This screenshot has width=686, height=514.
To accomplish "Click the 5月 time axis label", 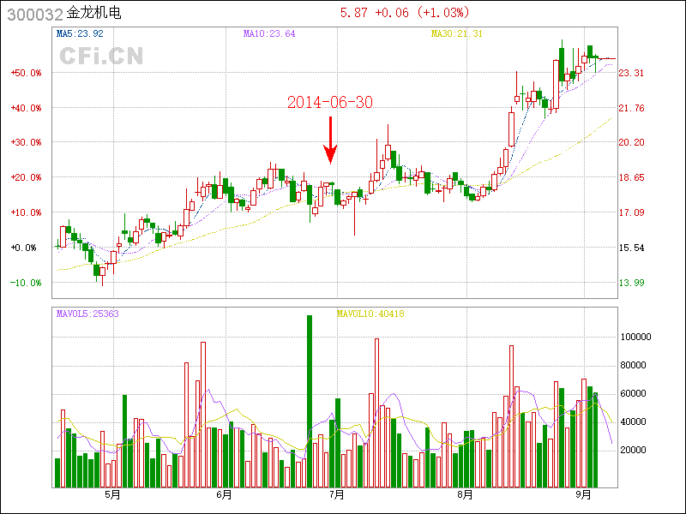I will coord(112,495).
